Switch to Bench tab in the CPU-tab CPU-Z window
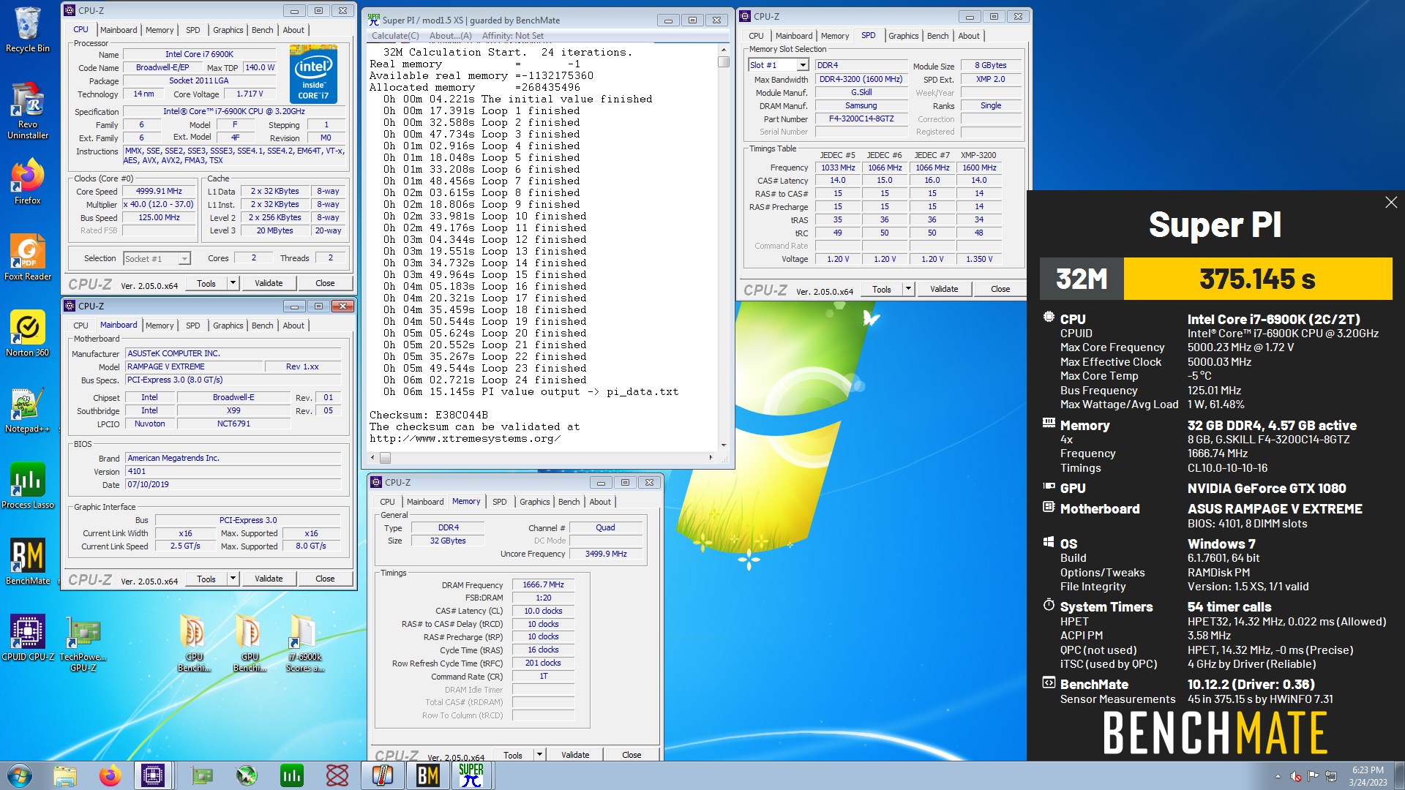 [262, 30]
